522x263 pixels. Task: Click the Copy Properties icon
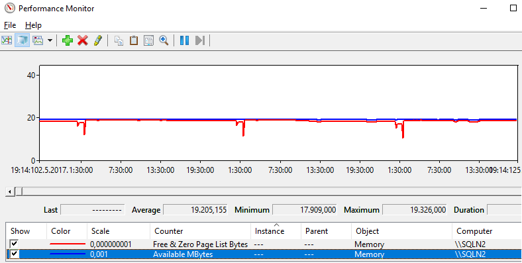[x=119, y=40]
